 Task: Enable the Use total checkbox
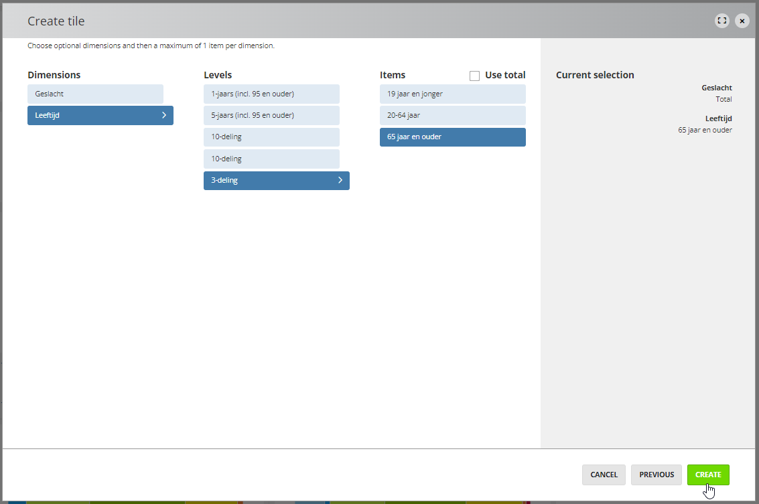(474, 76)
